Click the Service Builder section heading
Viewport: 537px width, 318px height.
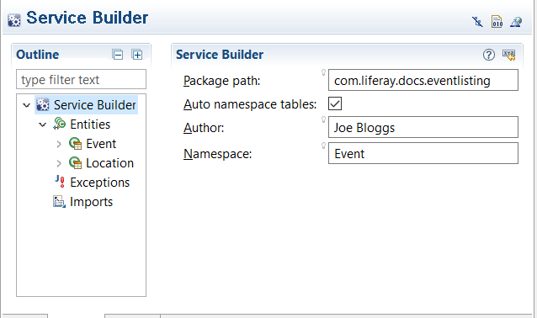(220, 55)
